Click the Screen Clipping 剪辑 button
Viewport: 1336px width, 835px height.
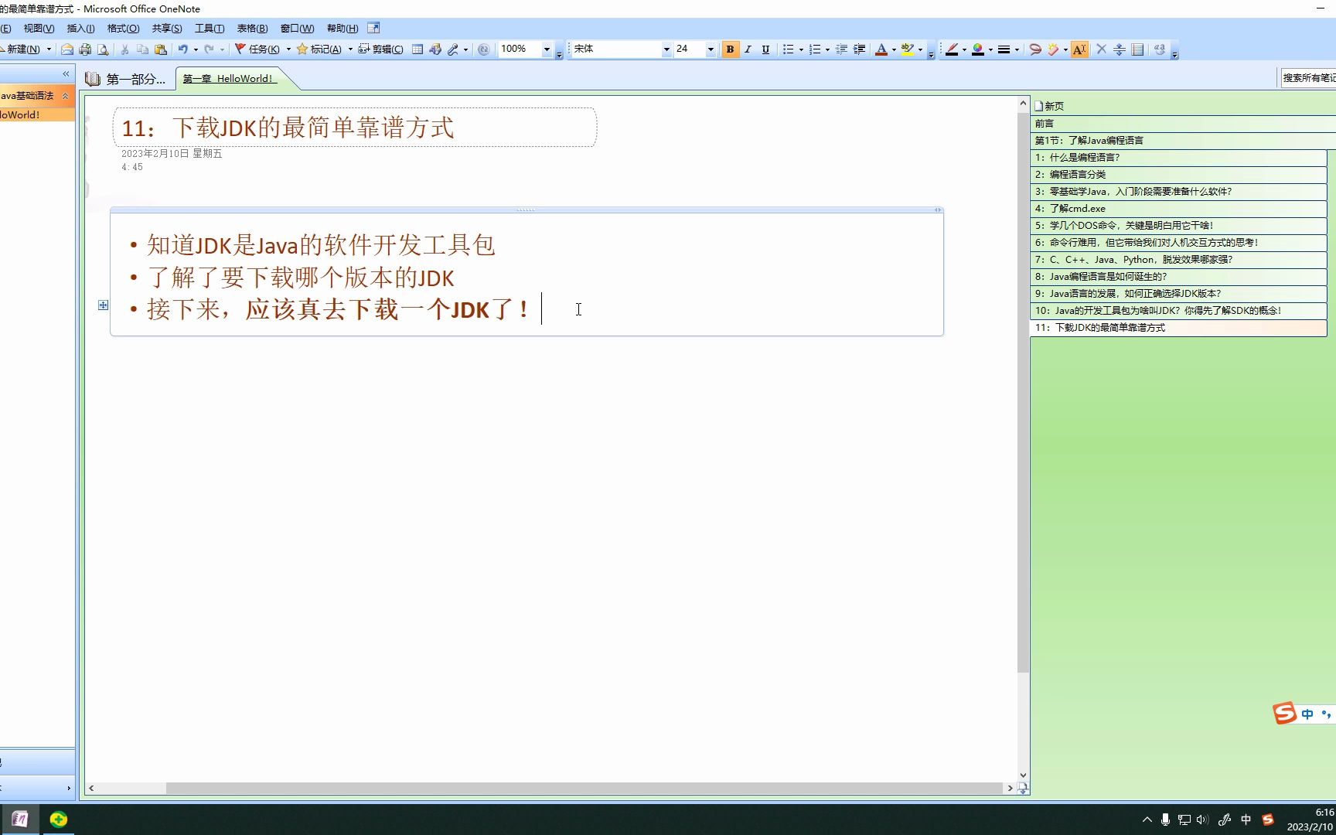pos(380,49)
